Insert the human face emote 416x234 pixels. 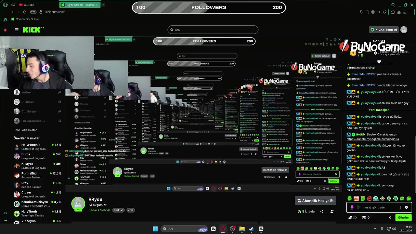(356, 199)
